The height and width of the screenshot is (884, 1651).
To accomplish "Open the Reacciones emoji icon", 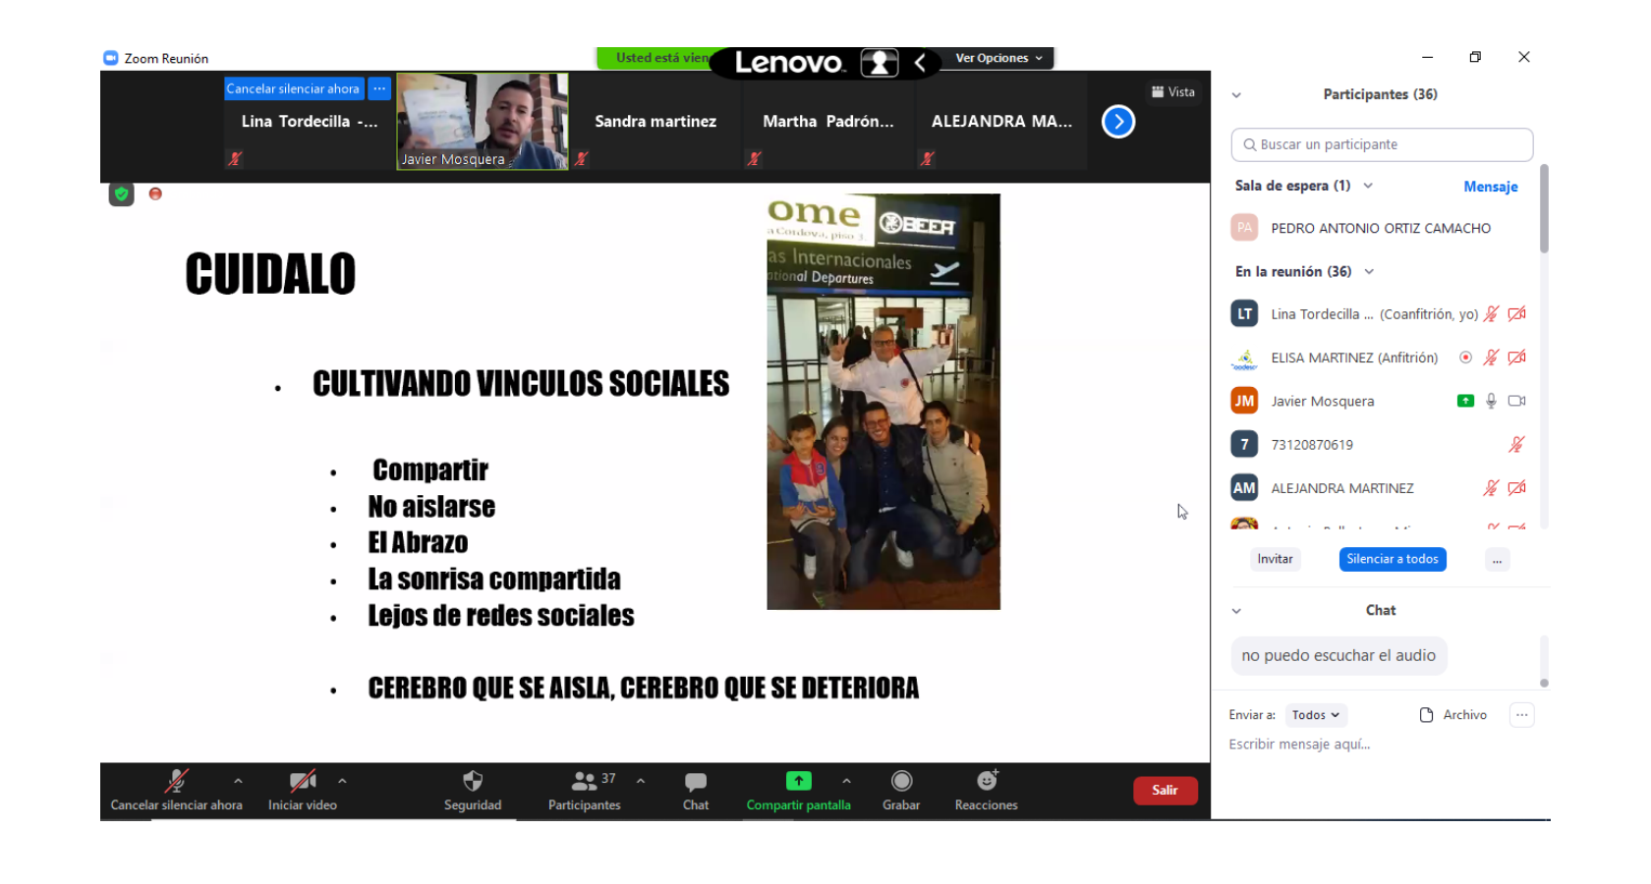I will (x=987, y=781).
